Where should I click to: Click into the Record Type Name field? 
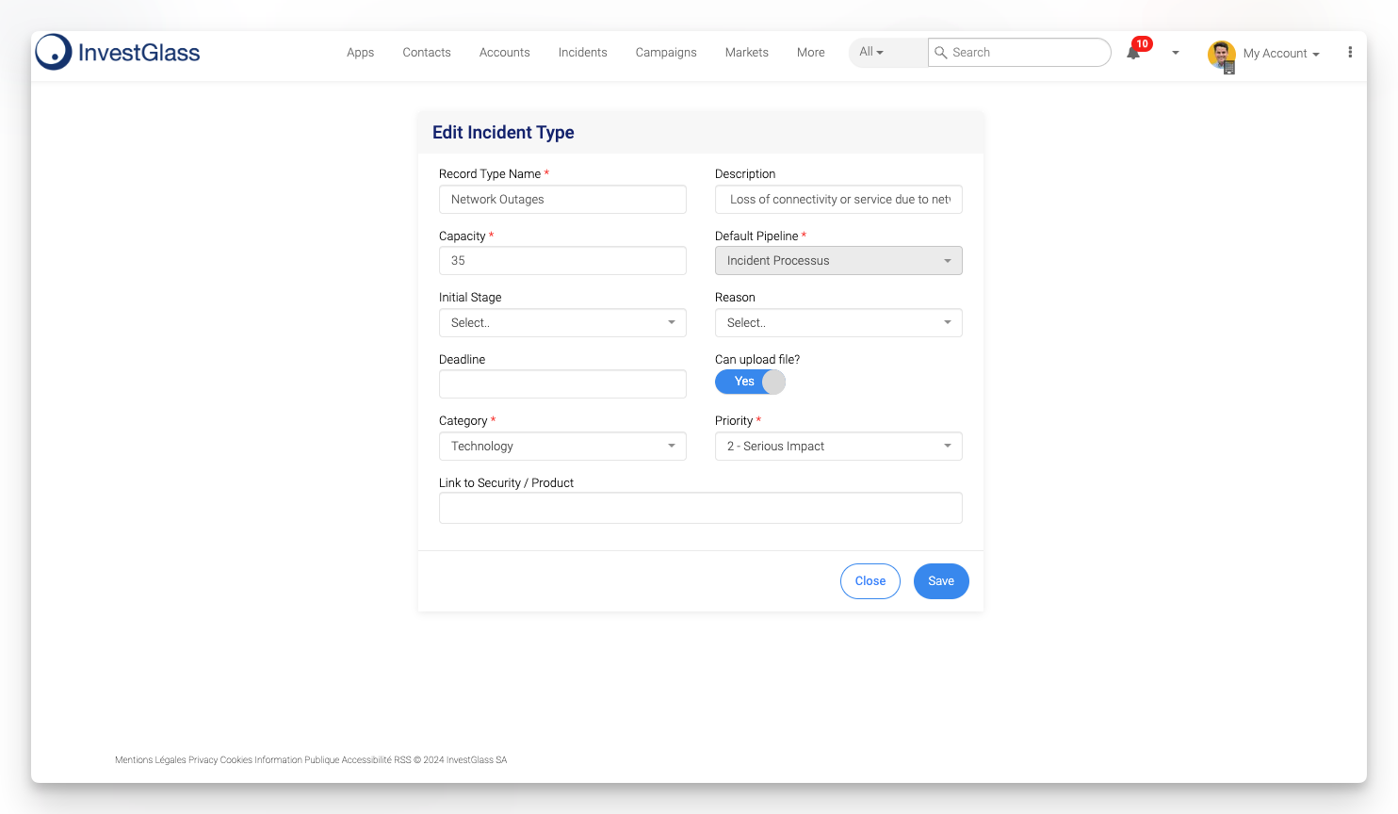click(562, 200)
